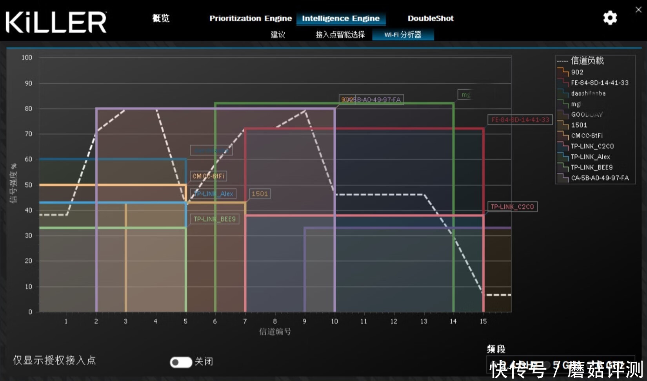Open settings with the gear icon
Screen dimensions: 647x381
pyautogui.click(x=610, y=18)
